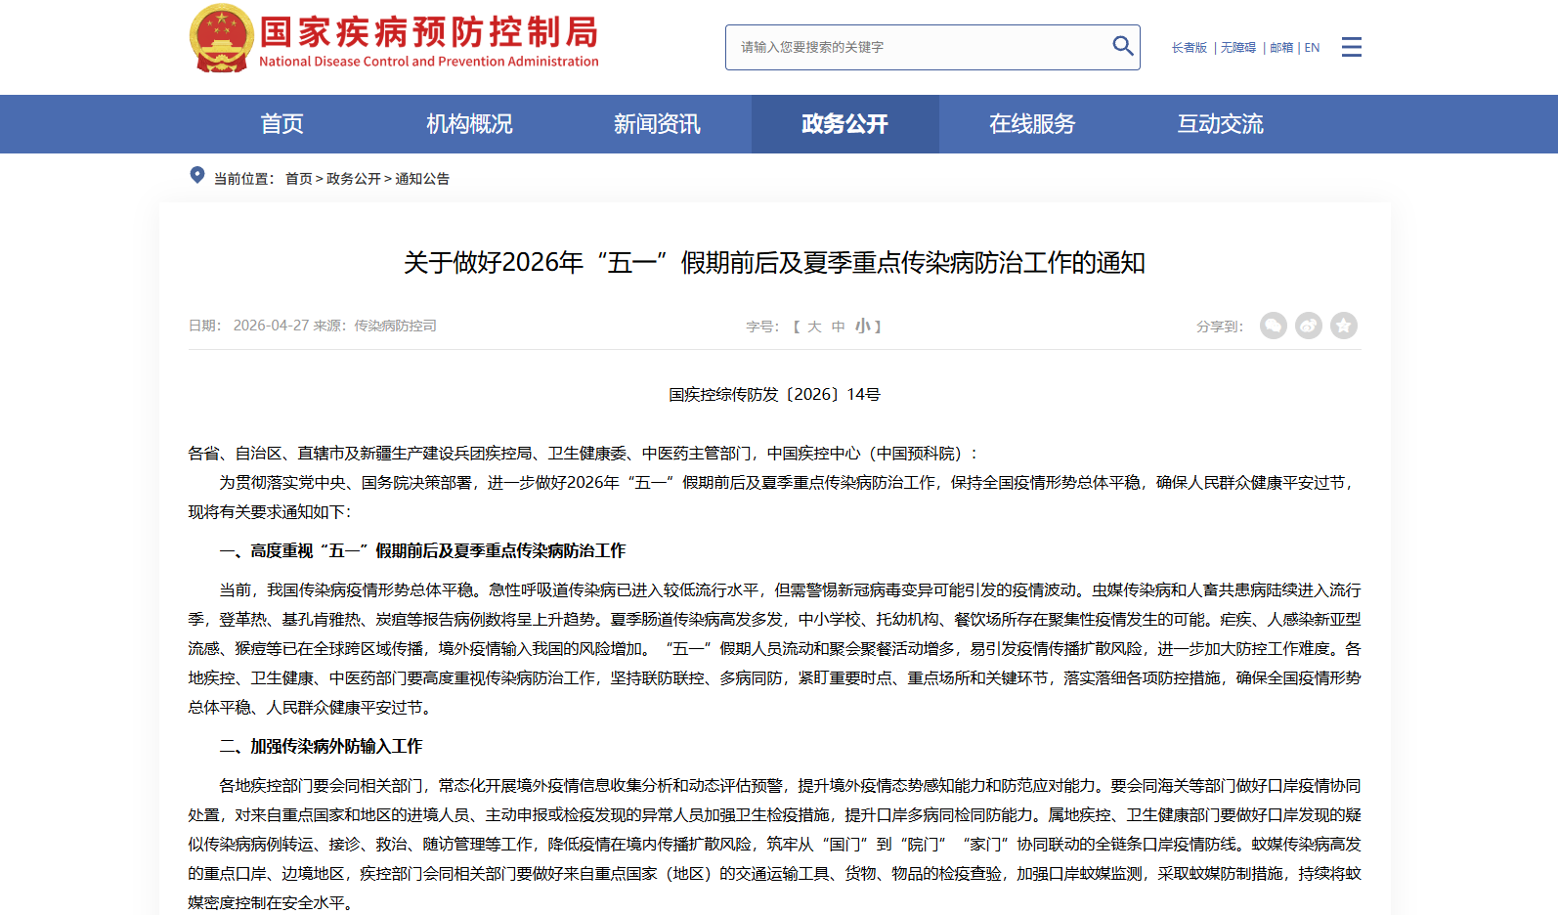1558x915 pixels.
Task: Share the notice via Weibo icon
Action: point(1308,326)
